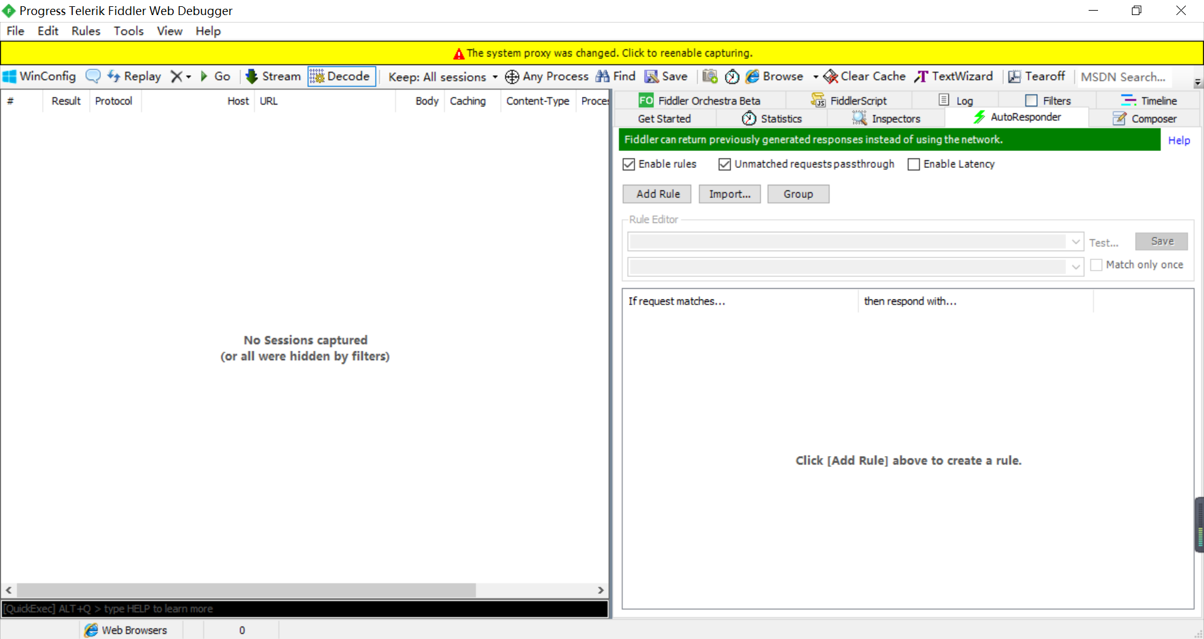Click the then respond with... column header
Image resolution: width=1204 pixels, height=639 pixels.
pyautogui.click(x=976, y=301)
